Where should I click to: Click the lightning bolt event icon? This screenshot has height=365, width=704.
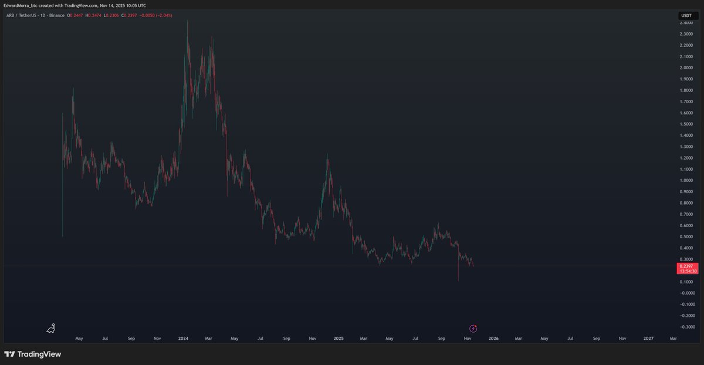[473, 329]
